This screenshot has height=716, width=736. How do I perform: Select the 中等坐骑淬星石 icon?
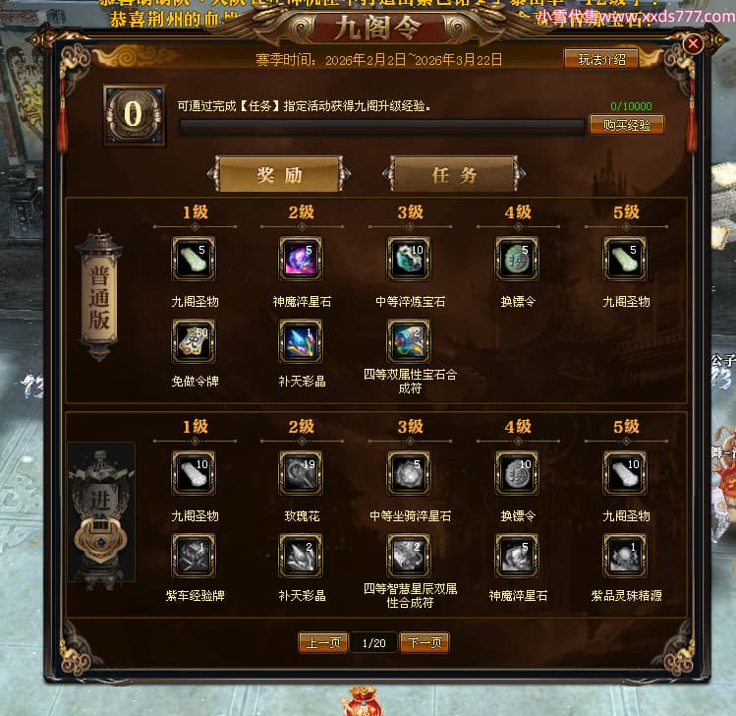(x=409, y=473)
